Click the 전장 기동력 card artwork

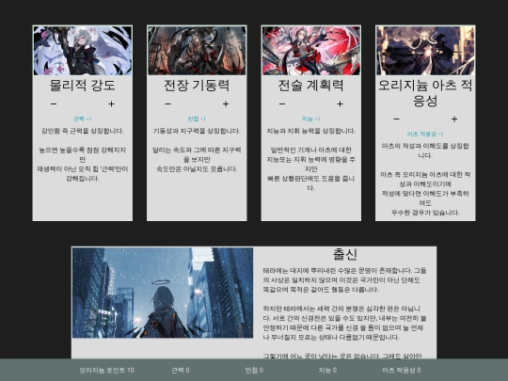tap(197, 51)
